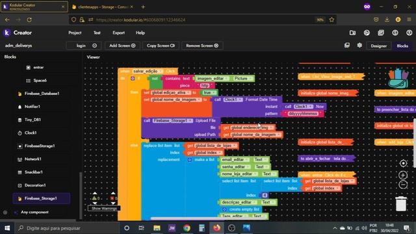Viewport: 416px width, 234px height.
Task: Open the Help menu
Action: 140,33
